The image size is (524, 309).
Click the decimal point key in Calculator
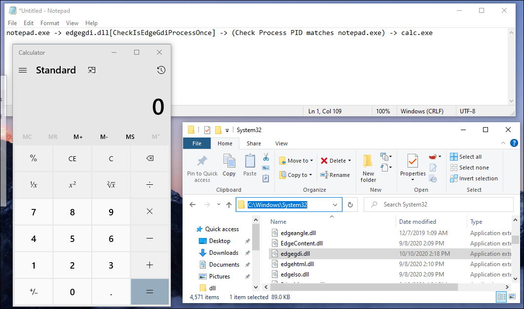pyautogui.click(x=111, y=292)
